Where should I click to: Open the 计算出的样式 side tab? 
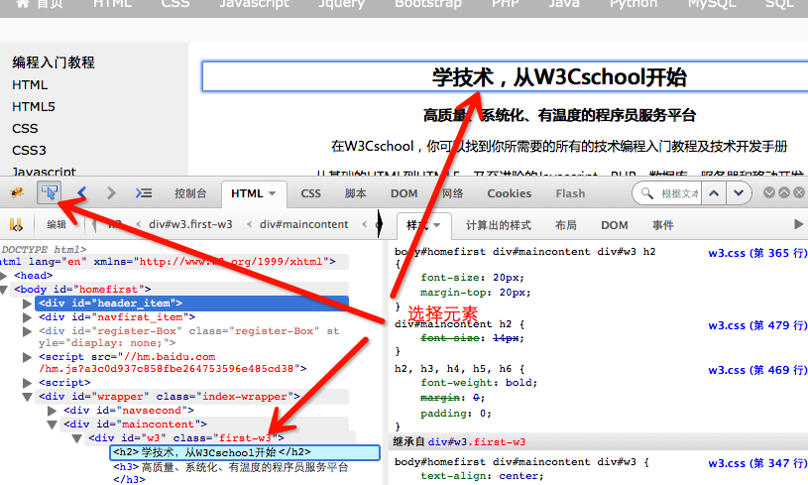pyautogui.click(x=499, y=225)
